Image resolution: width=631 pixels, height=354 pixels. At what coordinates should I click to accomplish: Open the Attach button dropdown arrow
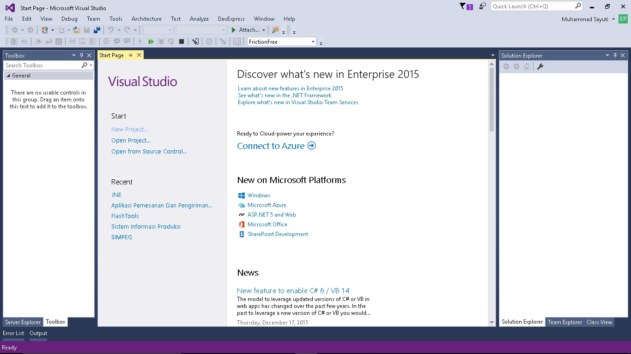(x=264, y=30)
